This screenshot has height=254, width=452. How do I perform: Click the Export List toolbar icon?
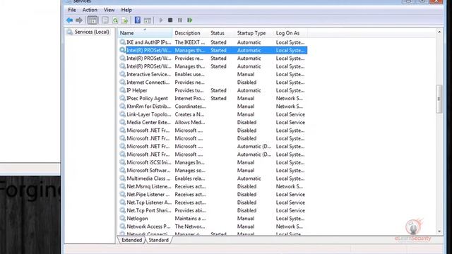[124, 20]
